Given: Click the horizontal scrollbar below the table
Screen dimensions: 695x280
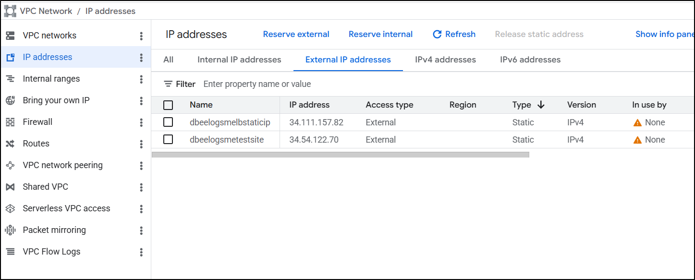Looking at the screenshot, I should [340, 155].
